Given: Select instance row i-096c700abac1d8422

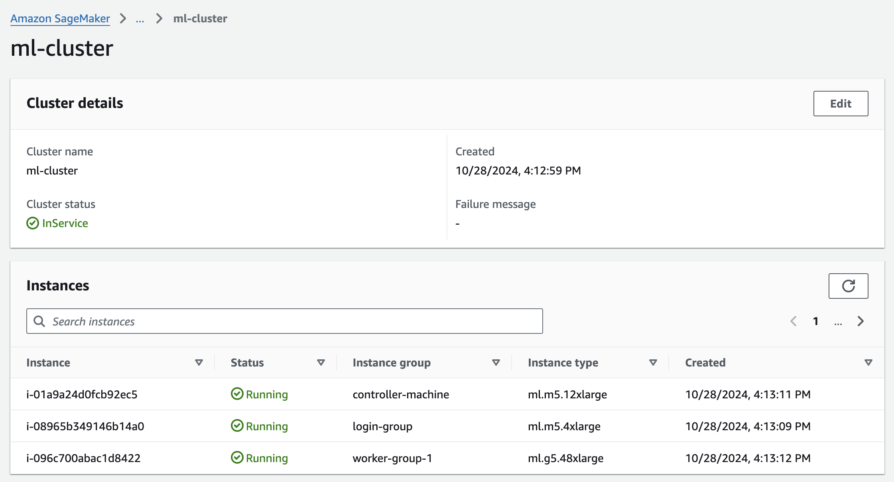Looking at the screenshot, I should pos(83,458).
